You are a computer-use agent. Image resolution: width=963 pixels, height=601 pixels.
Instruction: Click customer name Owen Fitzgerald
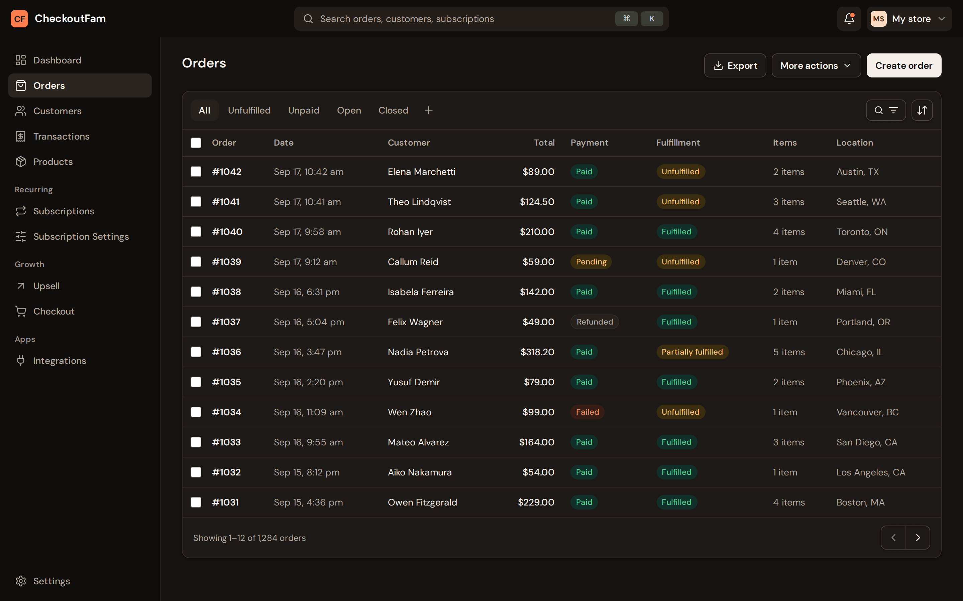[x=423, y=503]
